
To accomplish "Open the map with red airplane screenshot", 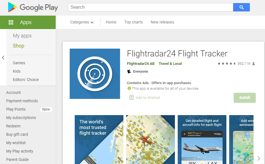I will pyautogui.click(x=151, y=139).
